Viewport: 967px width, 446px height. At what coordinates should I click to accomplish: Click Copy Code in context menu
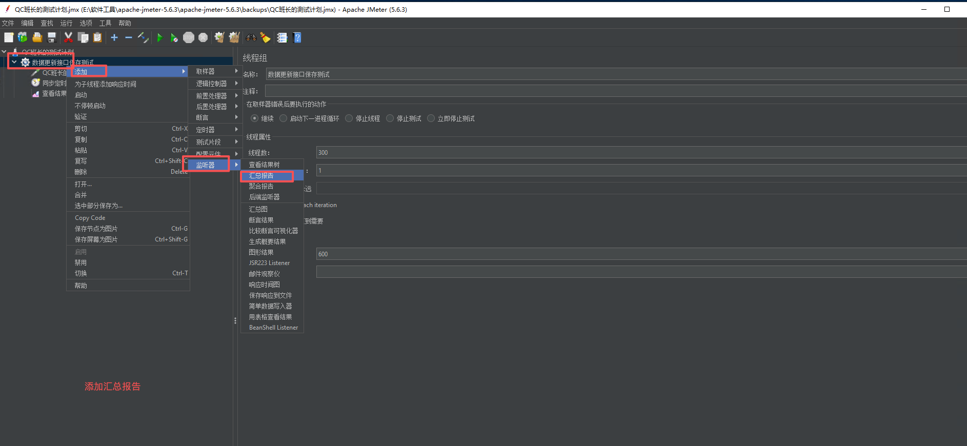(128, 218)
